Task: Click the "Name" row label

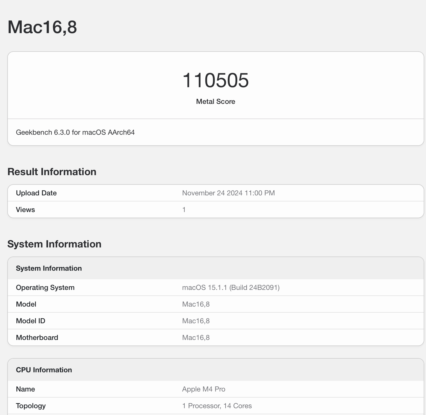Action: [25, 389]
